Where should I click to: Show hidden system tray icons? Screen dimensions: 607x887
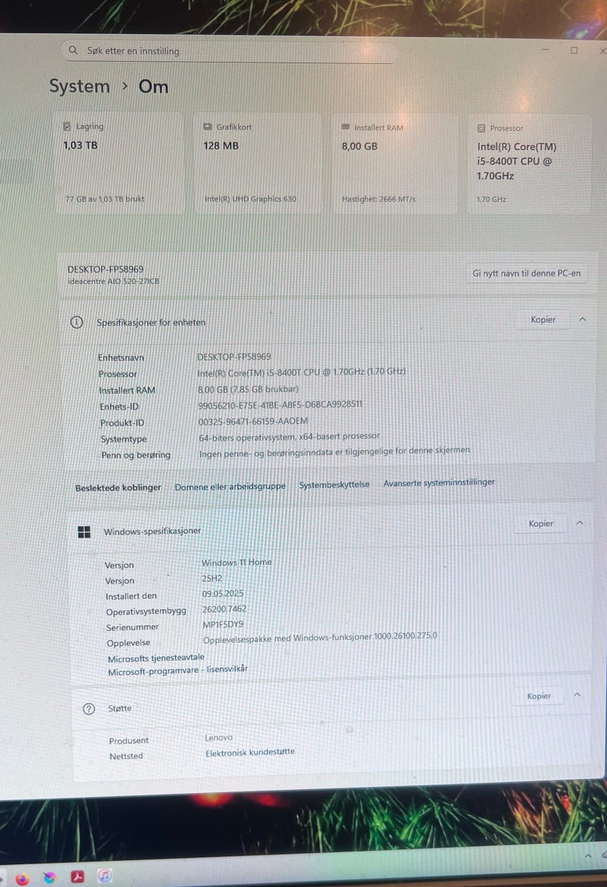pos(588,855)
